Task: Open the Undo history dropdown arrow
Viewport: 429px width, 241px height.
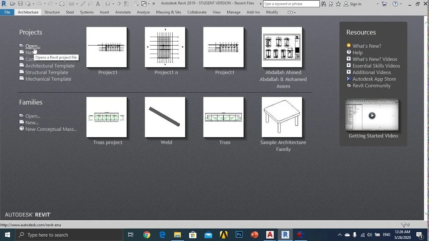Action: 45,4
